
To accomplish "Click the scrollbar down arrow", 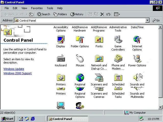I will click(160, 107).
